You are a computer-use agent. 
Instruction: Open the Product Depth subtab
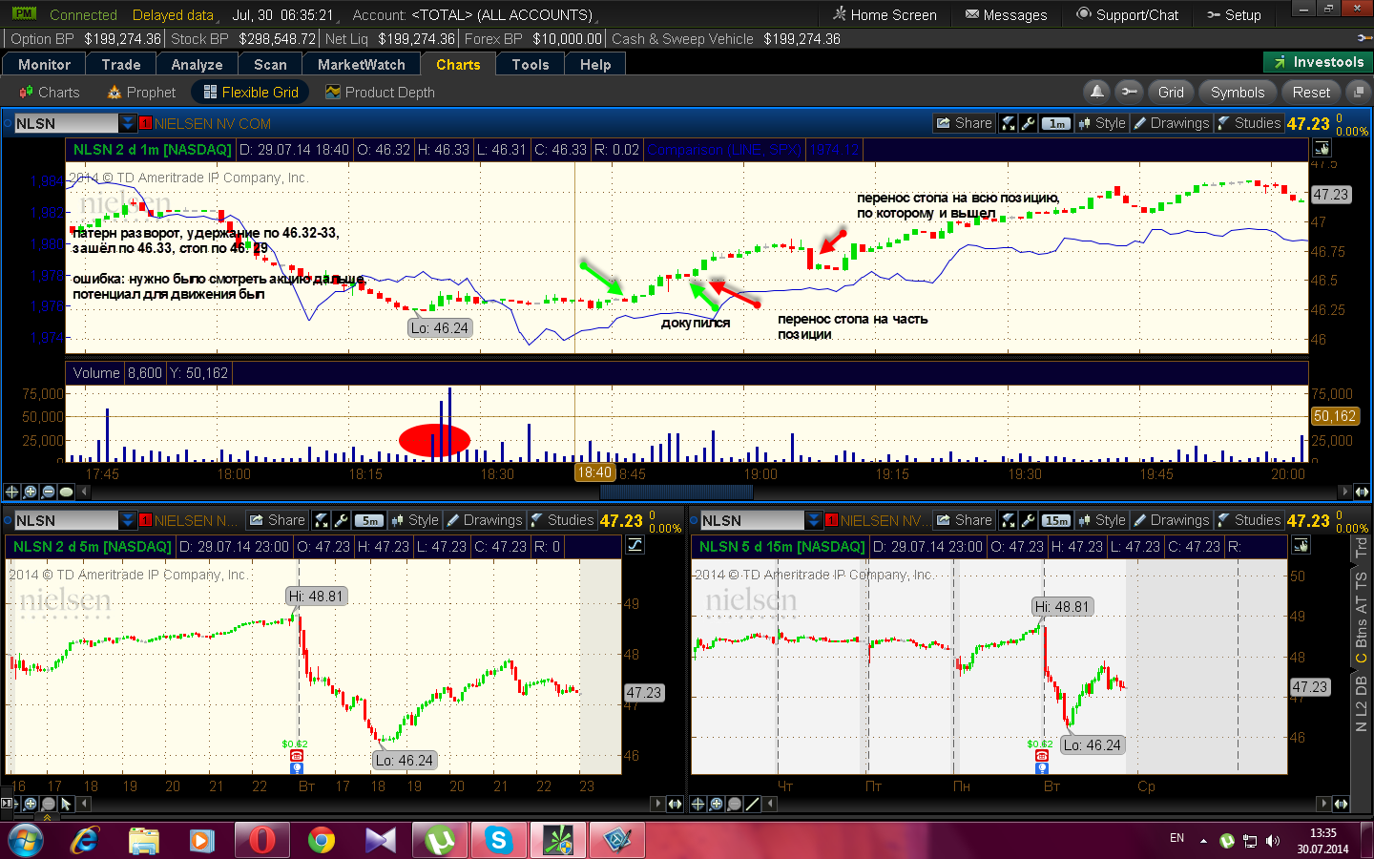[x=380, y=92]
